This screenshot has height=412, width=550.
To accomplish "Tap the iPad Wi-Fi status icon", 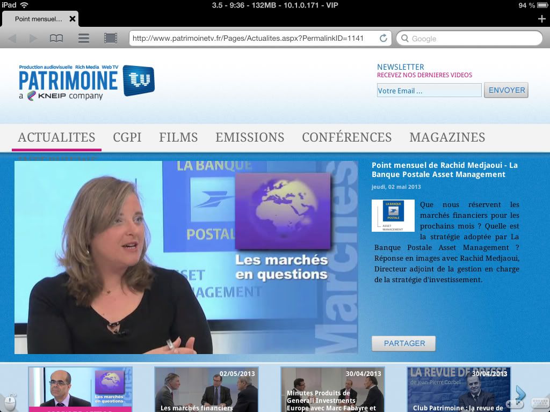I will 24,5.
